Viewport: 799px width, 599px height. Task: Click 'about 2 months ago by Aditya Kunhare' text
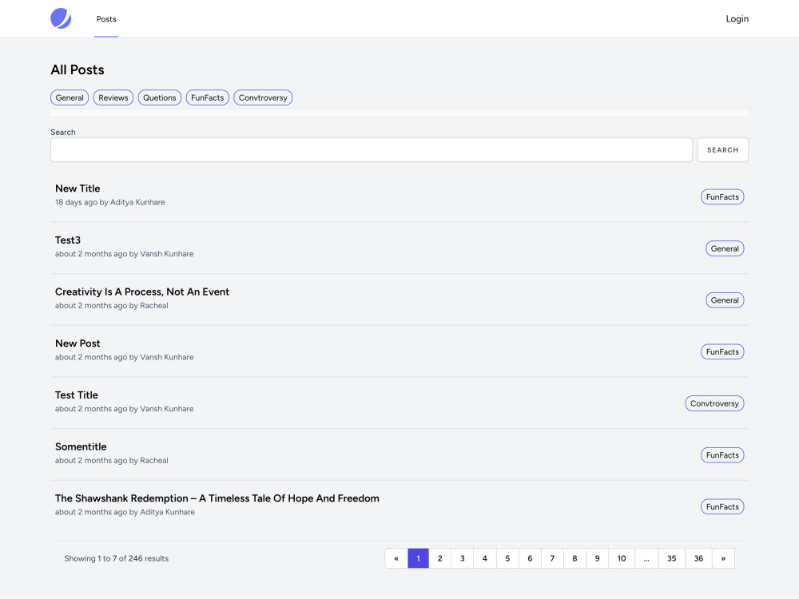click(x=125, y=512)
